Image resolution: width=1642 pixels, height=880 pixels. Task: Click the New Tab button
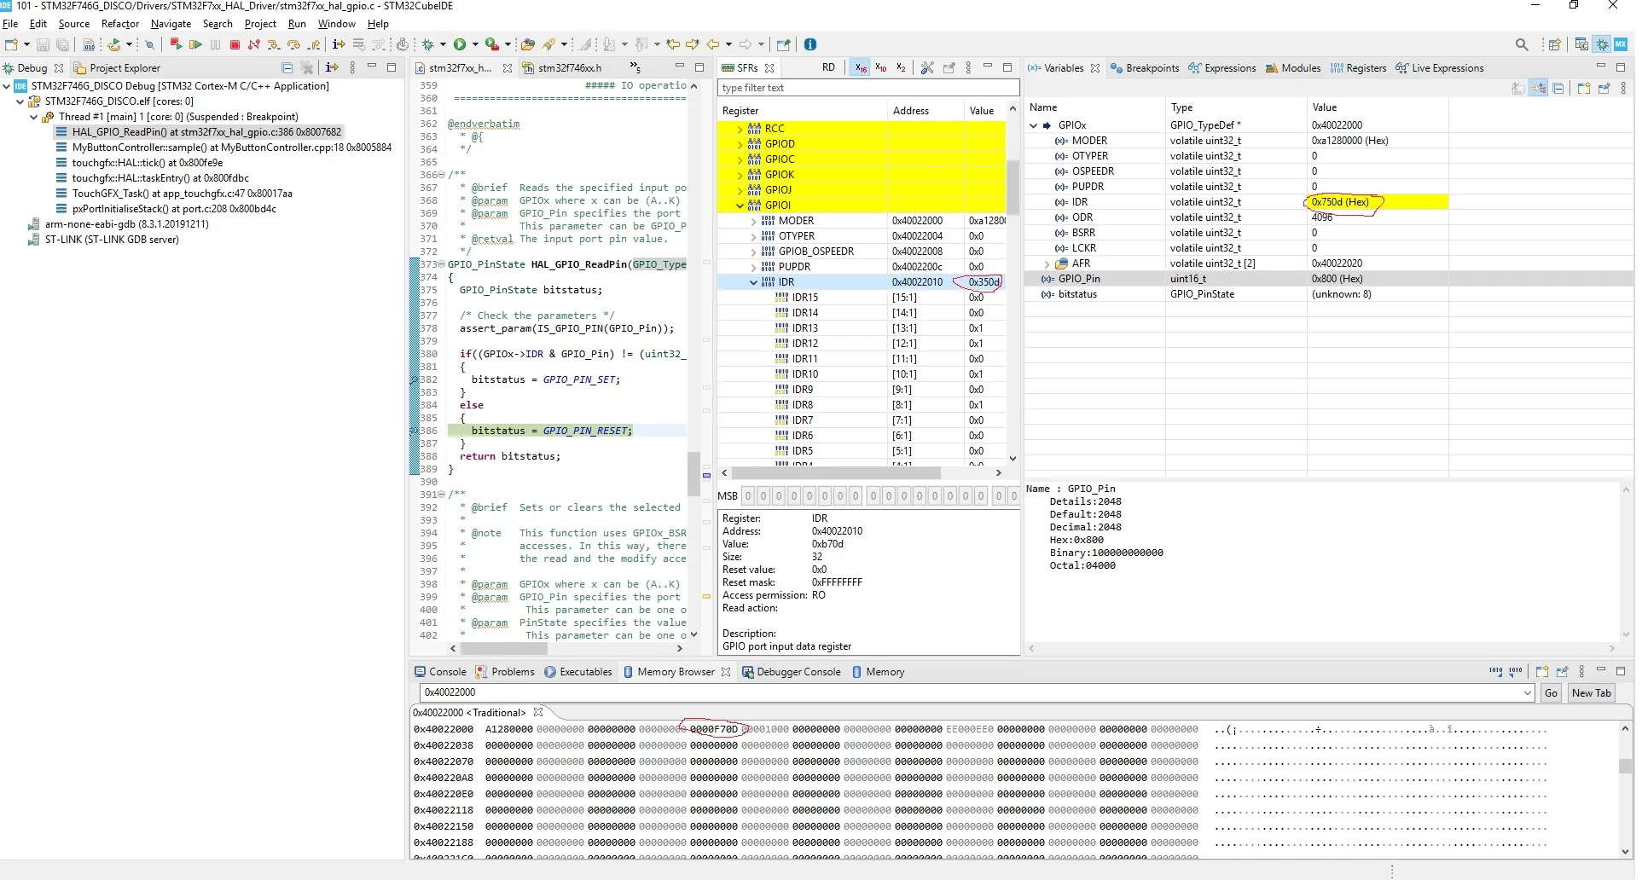1591,693
